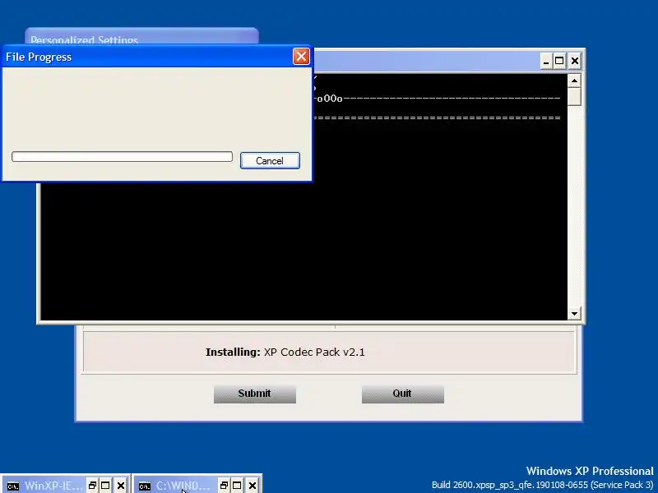Click the Submit button

(255, 394)
